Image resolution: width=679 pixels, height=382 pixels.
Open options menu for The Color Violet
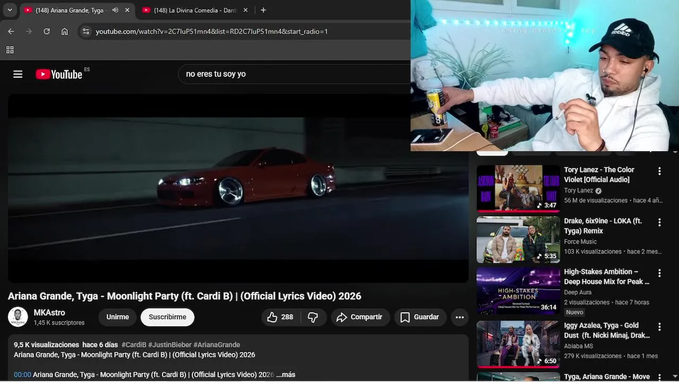click(x=659, y=171)
